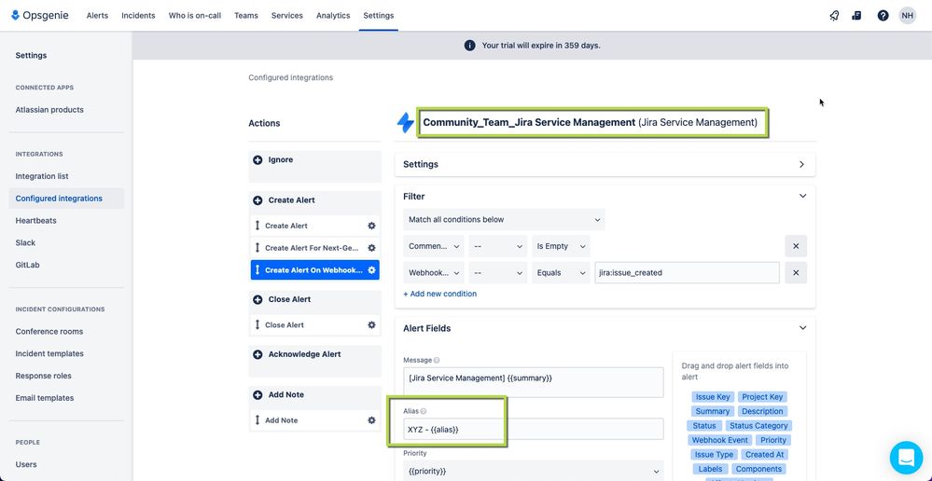This screenshot has height=481, width=932.
Task: Click the Jira Service Management lightning icon
Action: point(406,123)
